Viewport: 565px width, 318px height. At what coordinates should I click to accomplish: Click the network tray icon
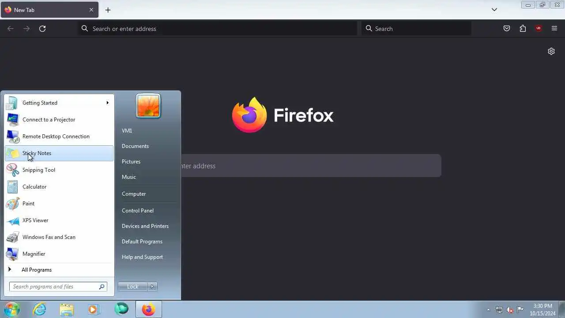click(499, 310)
